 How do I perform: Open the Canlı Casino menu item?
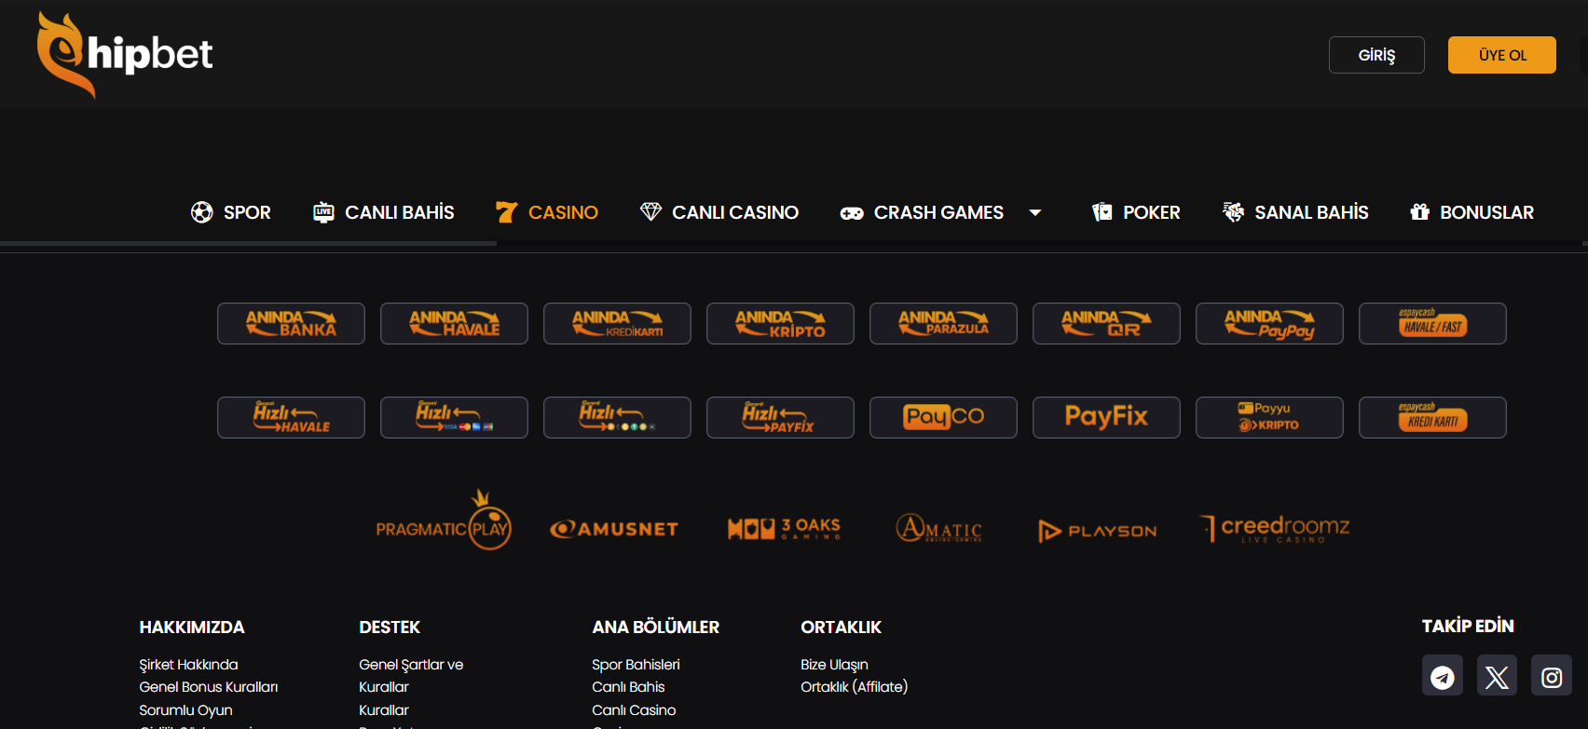[x=719, y=213]
